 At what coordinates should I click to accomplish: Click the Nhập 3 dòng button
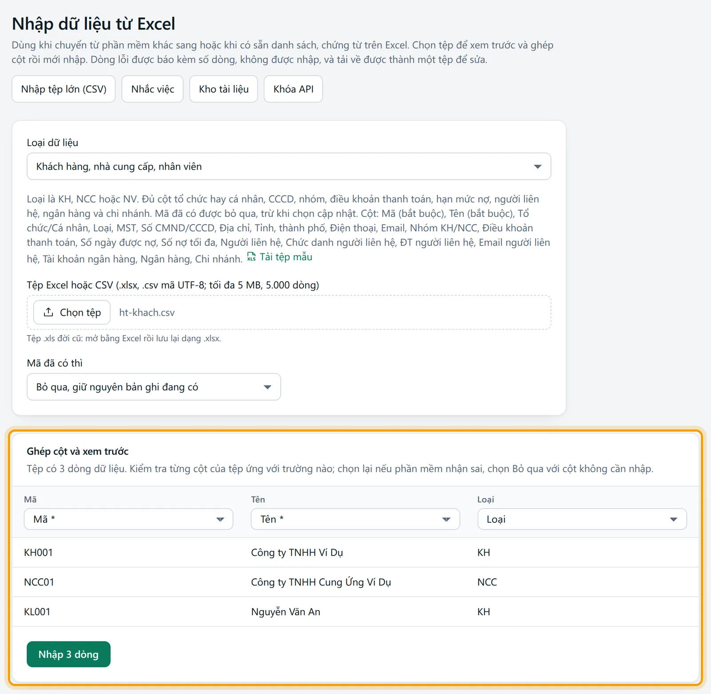click(x=68, y=654)
